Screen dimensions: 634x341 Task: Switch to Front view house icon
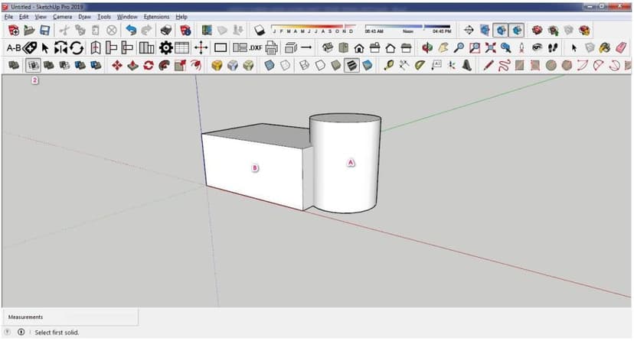358,48
